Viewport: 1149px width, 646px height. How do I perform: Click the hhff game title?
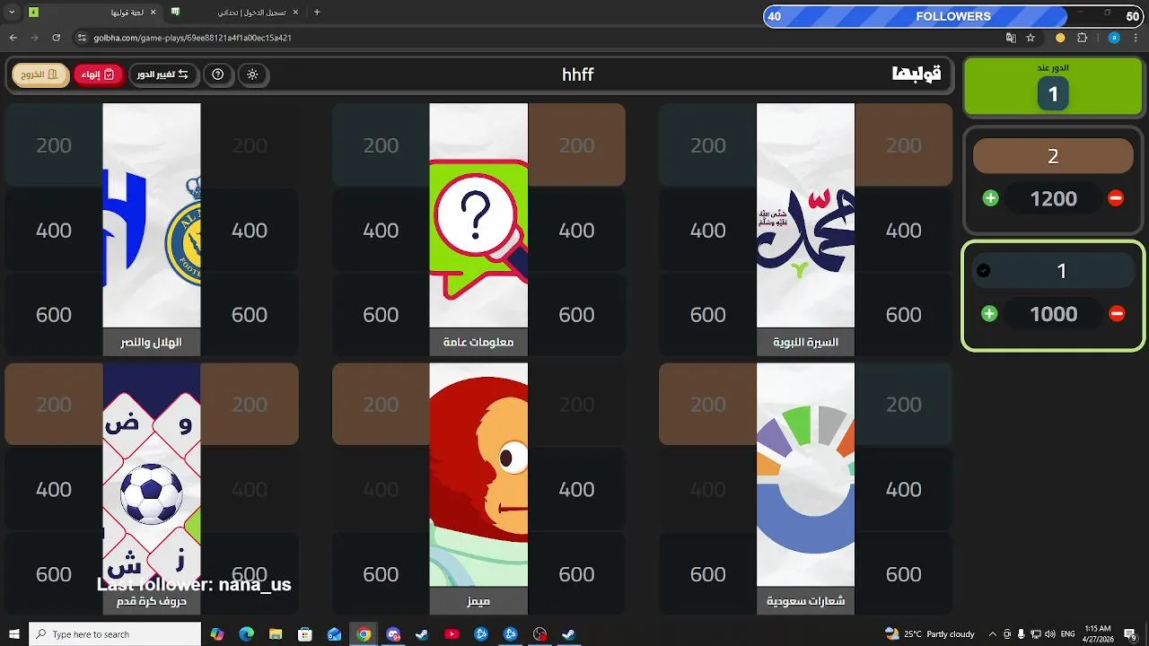tap(577, 74)
